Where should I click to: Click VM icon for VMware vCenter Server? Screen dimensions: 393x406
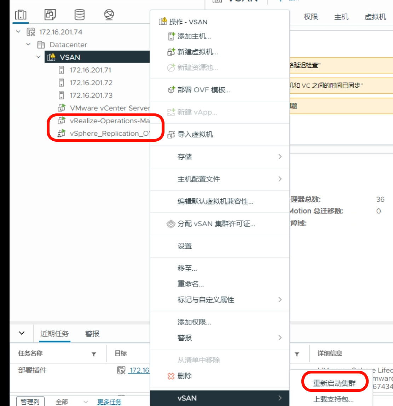[x=62, y=108]
